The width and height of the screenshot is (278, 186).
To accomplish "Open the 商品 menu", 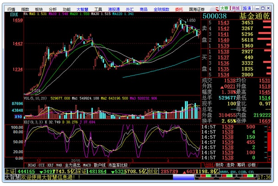I will tap(144, 9).
